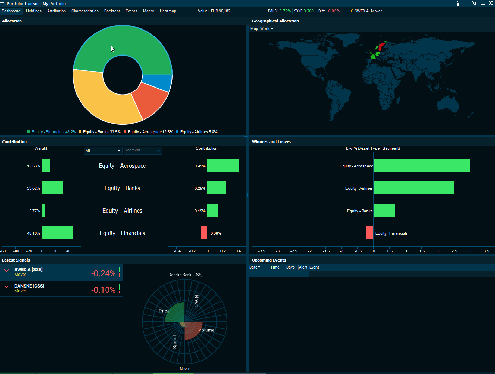Click the Equity - Aerospace winners bar
The image size is (495, 374).
pos(421,166)
